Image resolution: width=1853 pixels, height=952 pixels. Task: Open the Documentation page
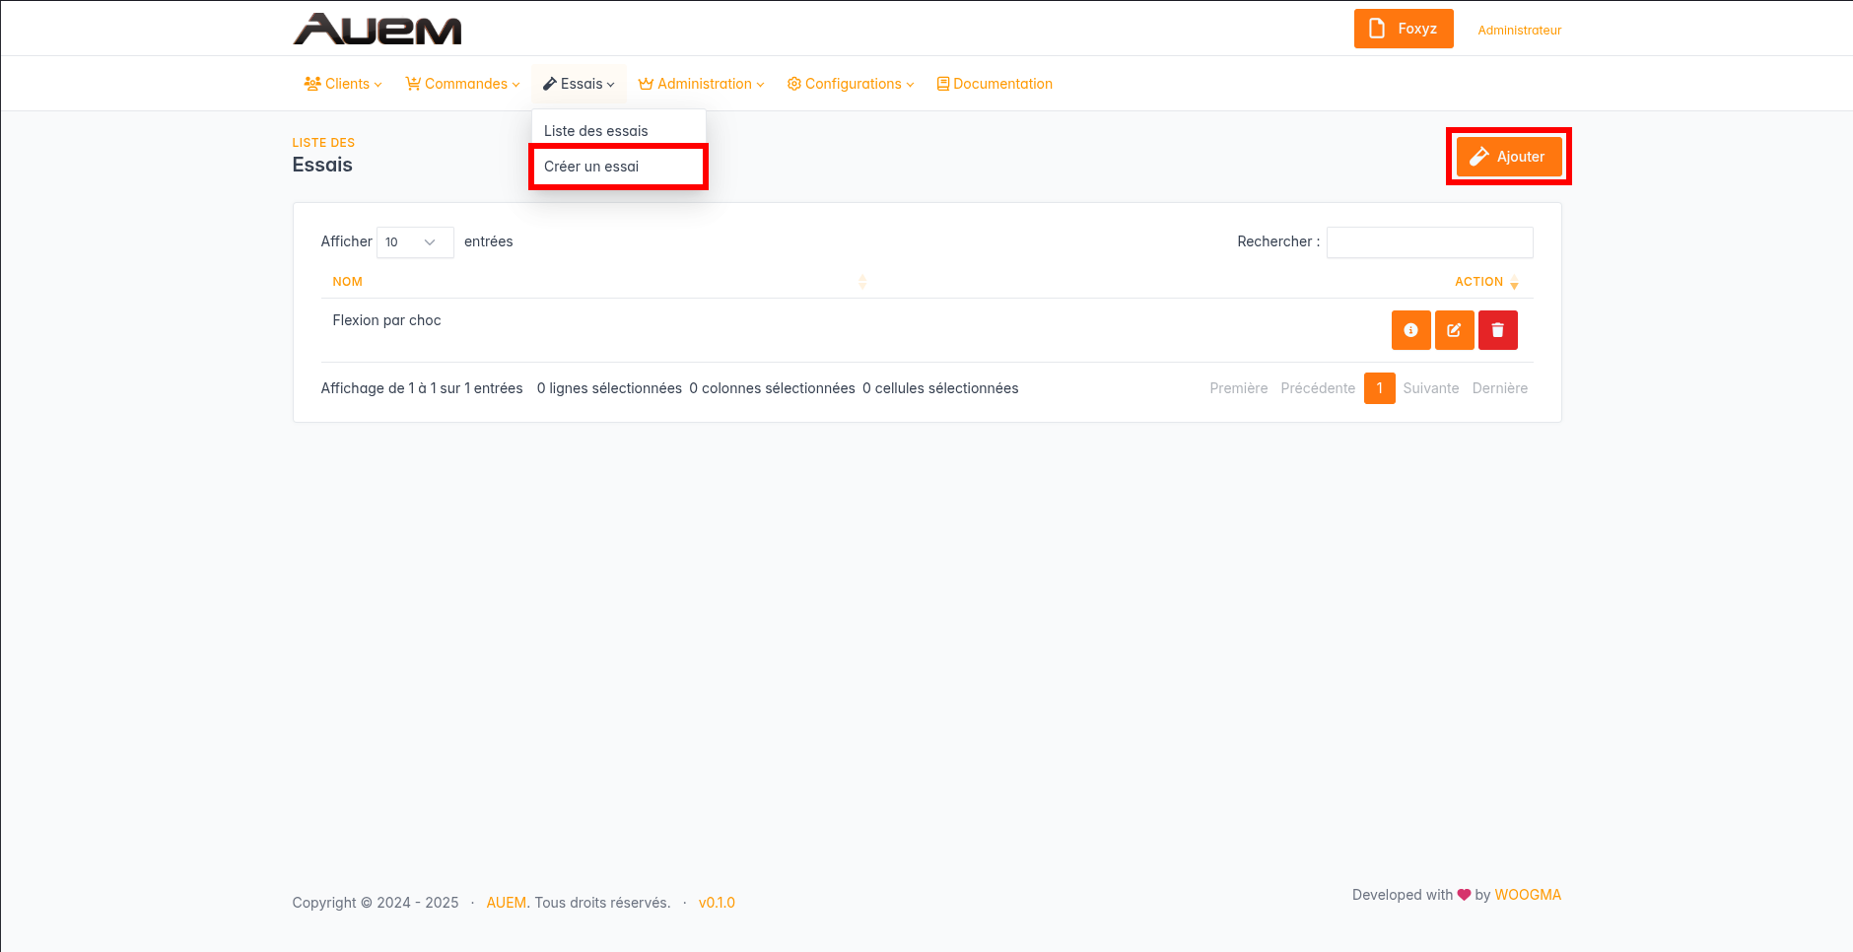click(x=995, y=84)
